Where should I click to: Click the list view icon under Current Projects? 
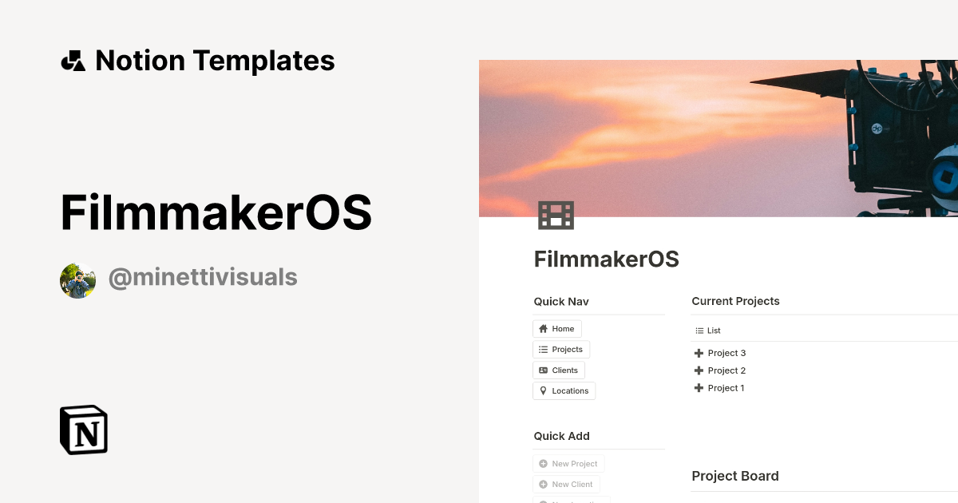click(x=699, y=330)
